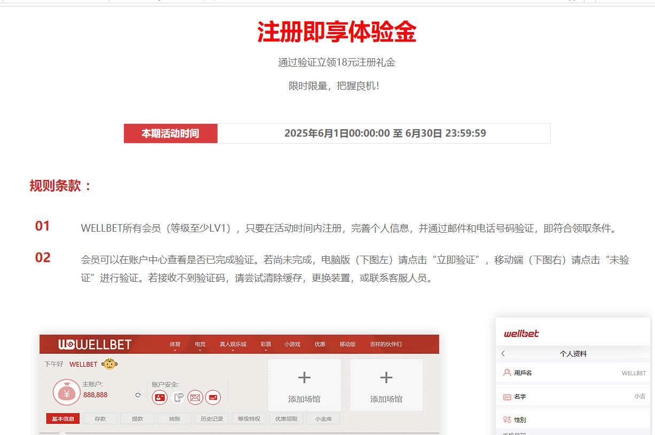The image size is (655, 435).
Task: Open 吉祥的伙伴们 in the navigation bar
Action: coord(386,344)
